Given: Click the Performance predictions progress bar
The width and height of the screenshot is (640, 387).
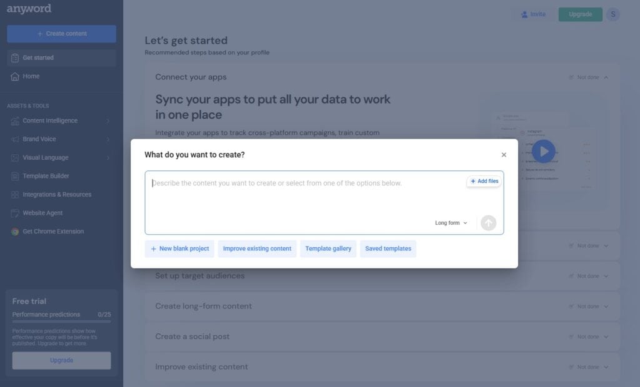Looking at the screenshot, I should [61, 321].
